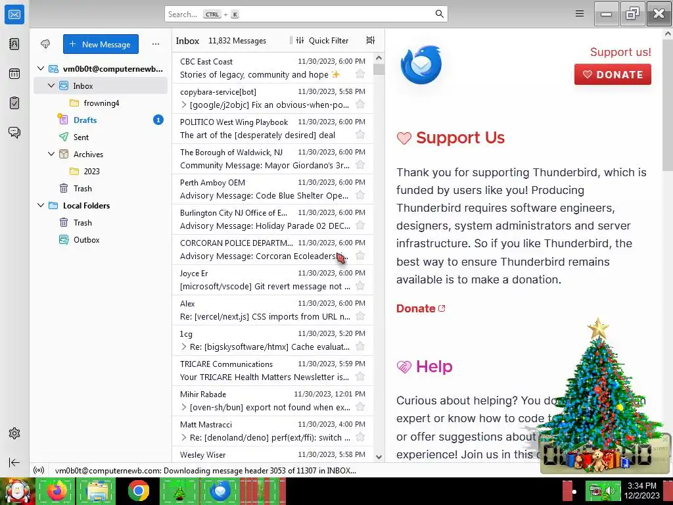Launch Firefox from the taskbar
This screenshot has width=673, height=505.
click(57, 491)
